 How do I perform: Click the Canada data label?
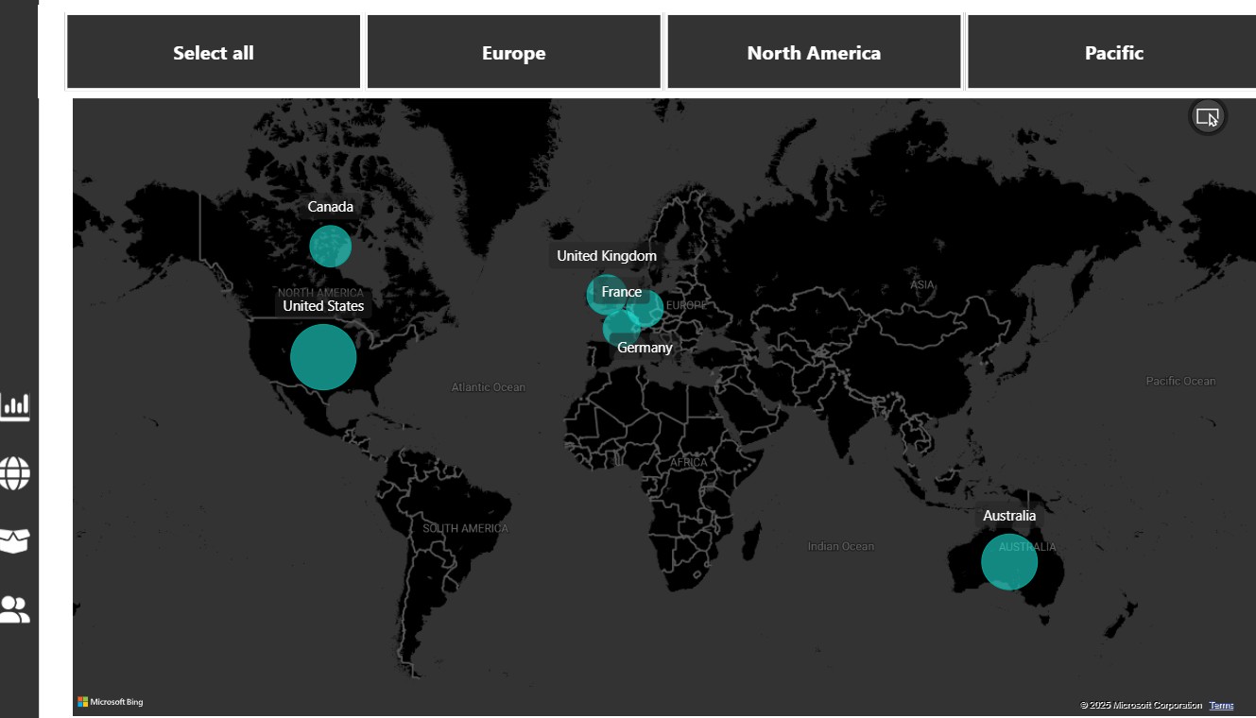click(331, 207)
